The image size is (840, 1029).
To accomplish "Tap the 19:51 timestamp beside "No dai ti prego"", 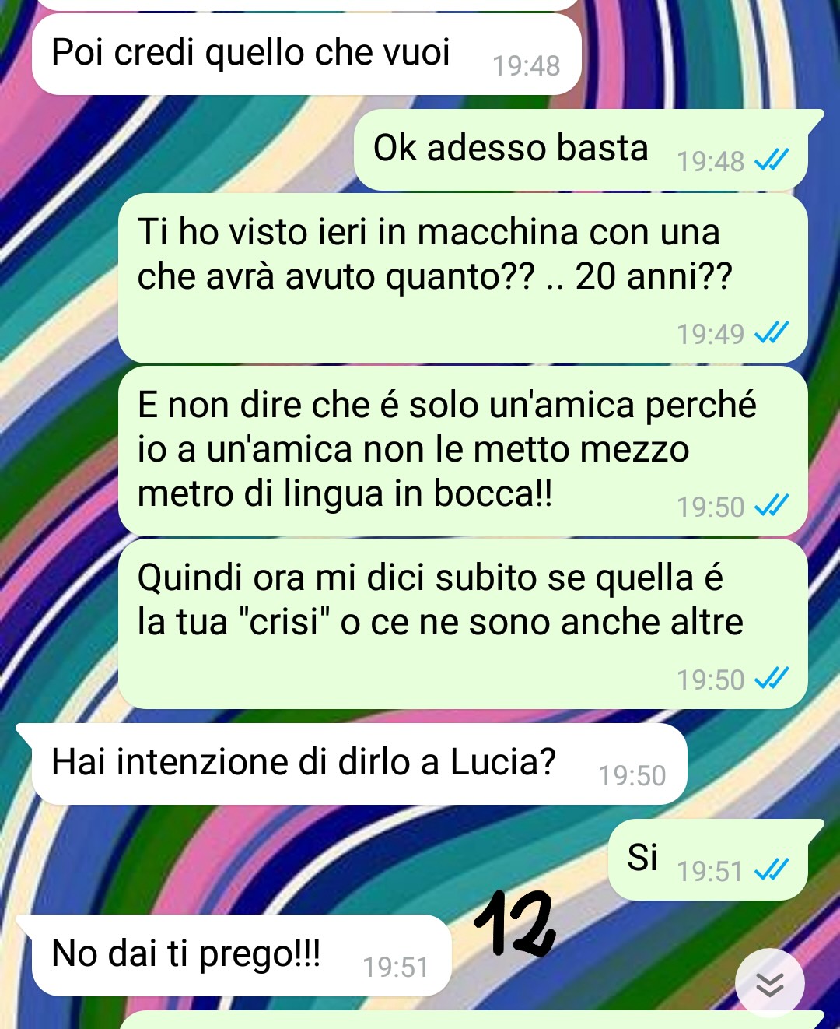I will (396, 968).
